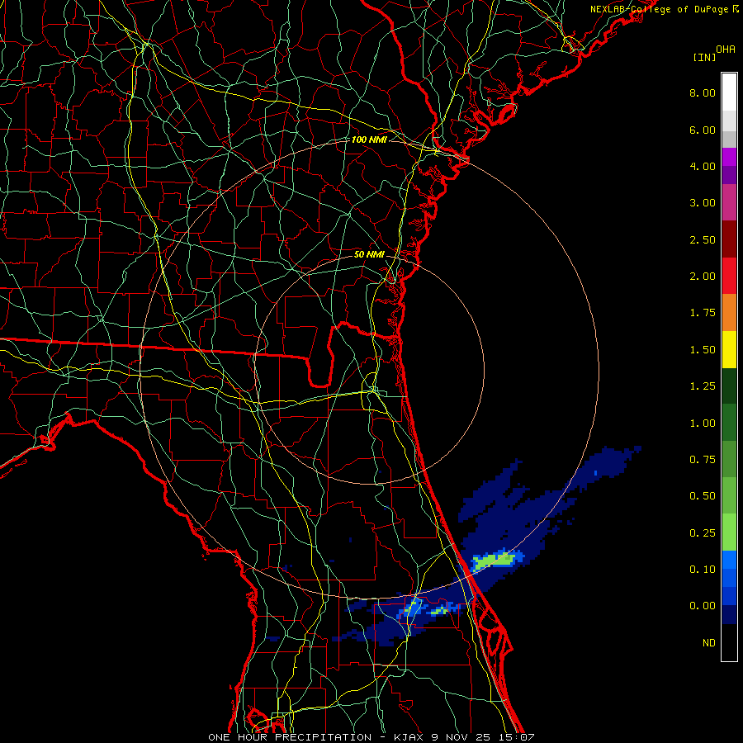This screenshot has height=743, width=743.
Task: Click the "3.00" legend value
Action: pyautogui.click(x=703, y=203)
